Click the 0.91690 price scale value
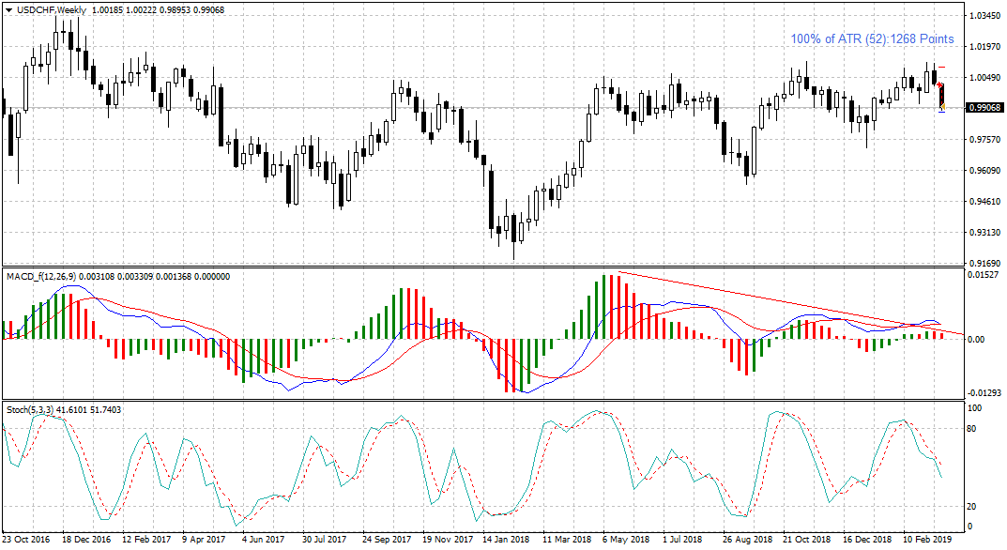 coord(985,263)
